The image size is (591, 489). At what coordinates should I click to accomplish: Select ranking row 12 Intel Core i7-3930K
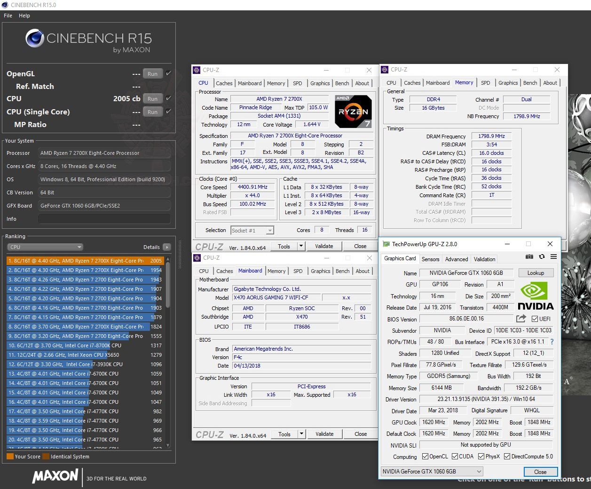pos(85,364)
